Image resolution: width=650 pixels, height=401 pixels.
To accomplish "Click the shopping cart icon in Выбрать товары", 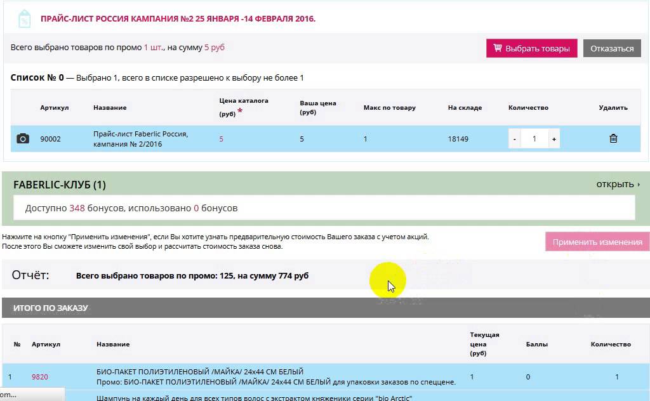I will pos(498,48).
